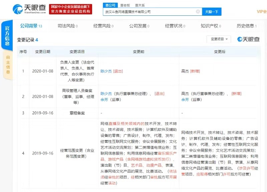Screen dimensions: 267x192
Task: Click the VIP会员 link at top right
Action: click(x=261, y=12)
